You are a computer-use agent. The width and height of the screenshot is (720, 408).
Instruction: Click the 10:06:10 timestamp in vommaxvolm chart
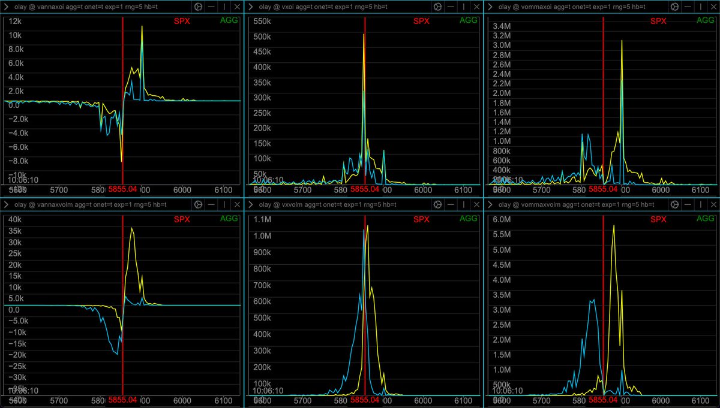click(508, 390)
